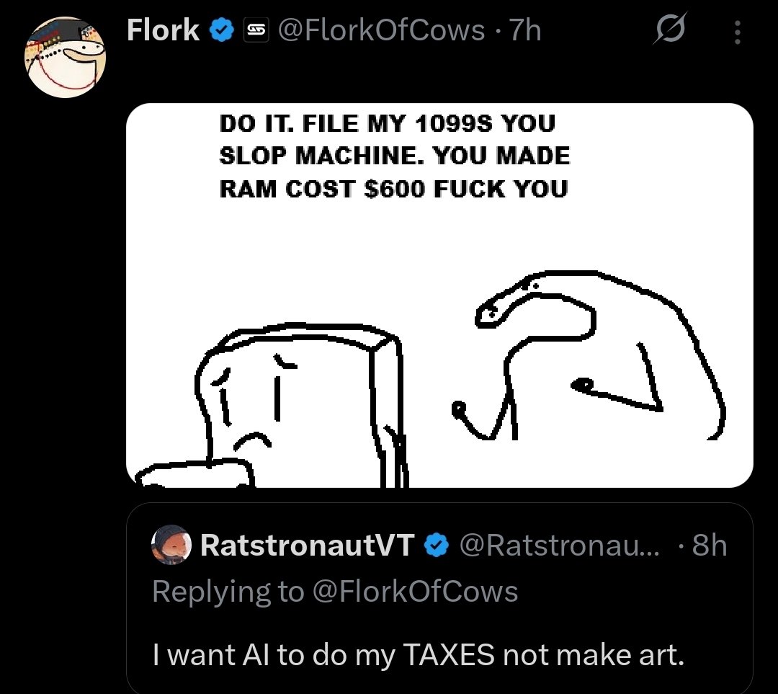Click the 7h post timestamp
Viewport: 778px width, 694px height.
525,30
